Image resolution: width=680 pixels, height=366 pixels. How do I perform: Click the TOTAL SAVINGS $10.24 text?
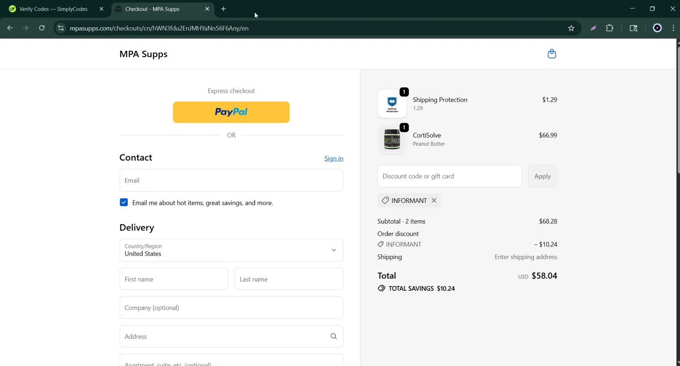click(422, 289)
